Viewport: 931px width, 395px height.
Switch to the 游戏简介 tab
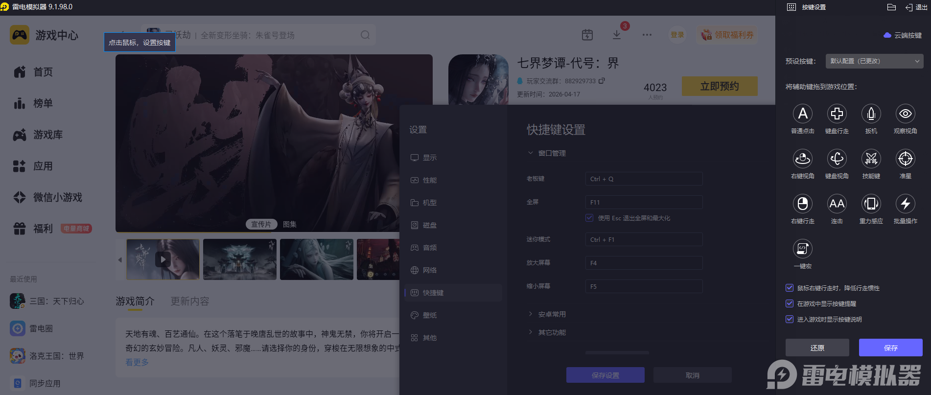pyautogui.click(x=135, y=301)
